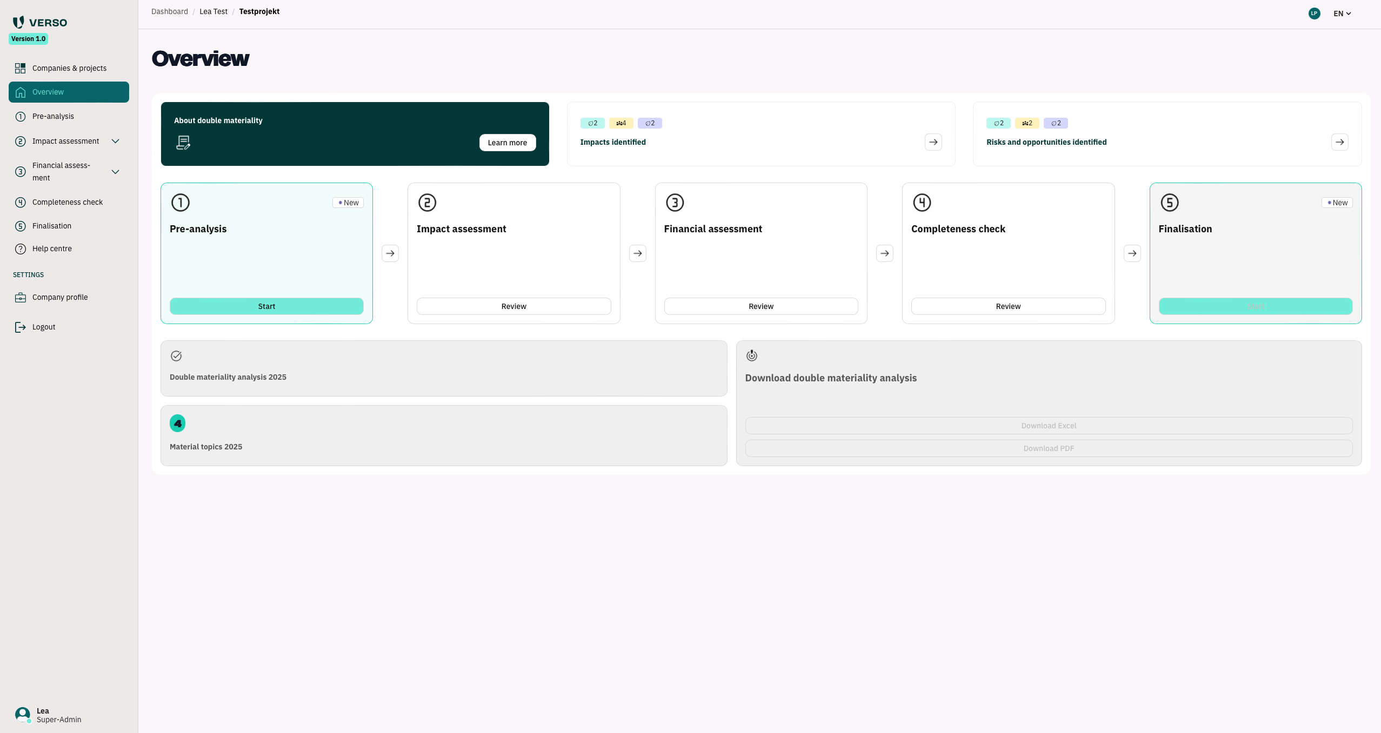The height and width of the screenshot is (733, 1381).
Task: Click Download PDF button
Action: coord(1049,448)
